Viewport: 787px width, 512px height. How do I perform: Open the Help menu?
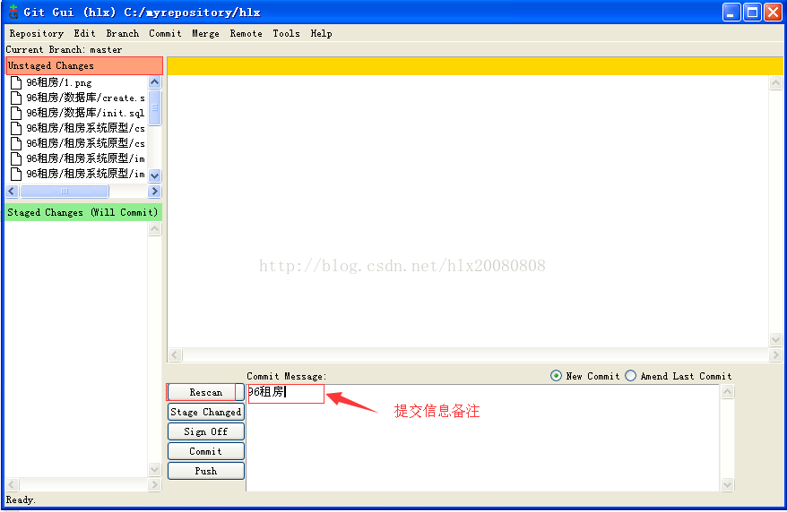pyautogui.click(x=321, y=33)
